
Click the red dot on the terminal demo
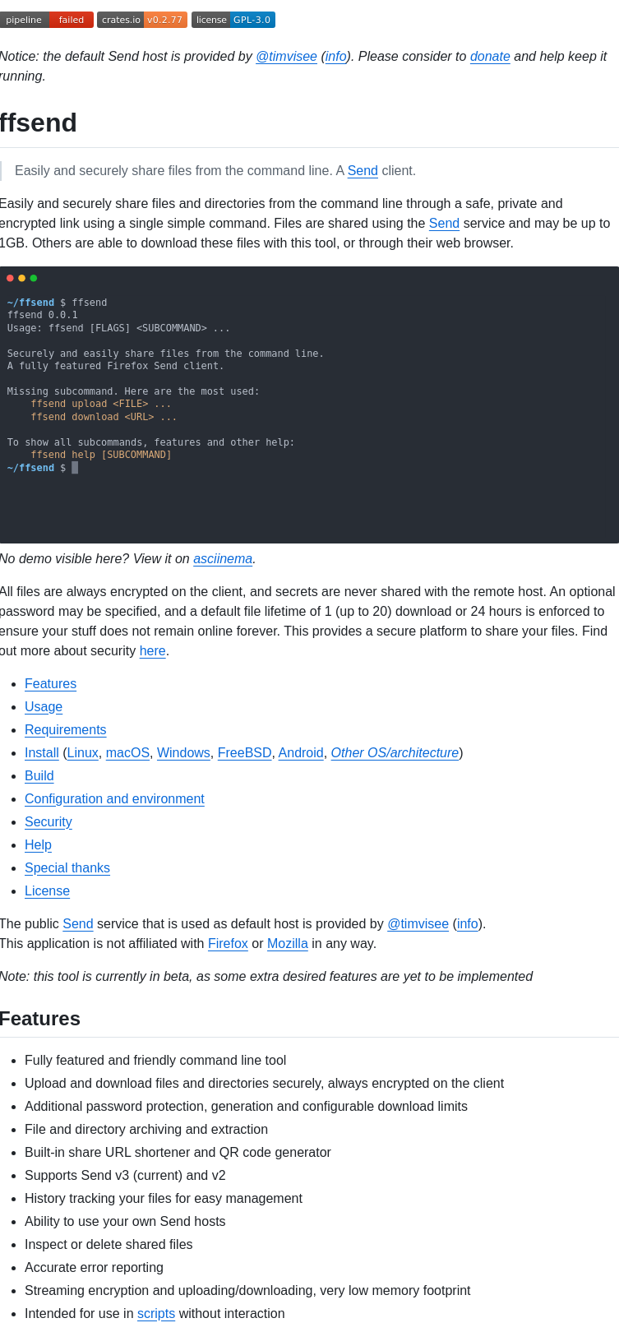(9, 278)
